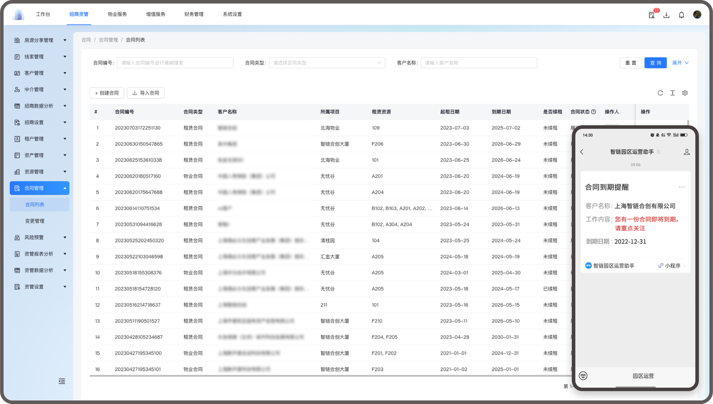Image resolution: width=713 pixels, height=404 pixels.
Task: Open the 合同类型 dropdown selector
Action: pyautogui.click(x=326, y=63)
